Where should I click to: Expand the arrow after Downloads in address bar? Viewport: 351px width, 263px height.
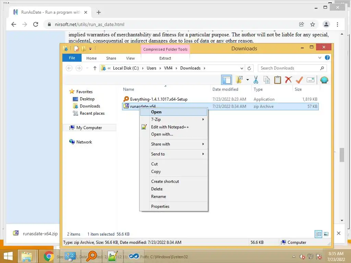coord(204,68)
